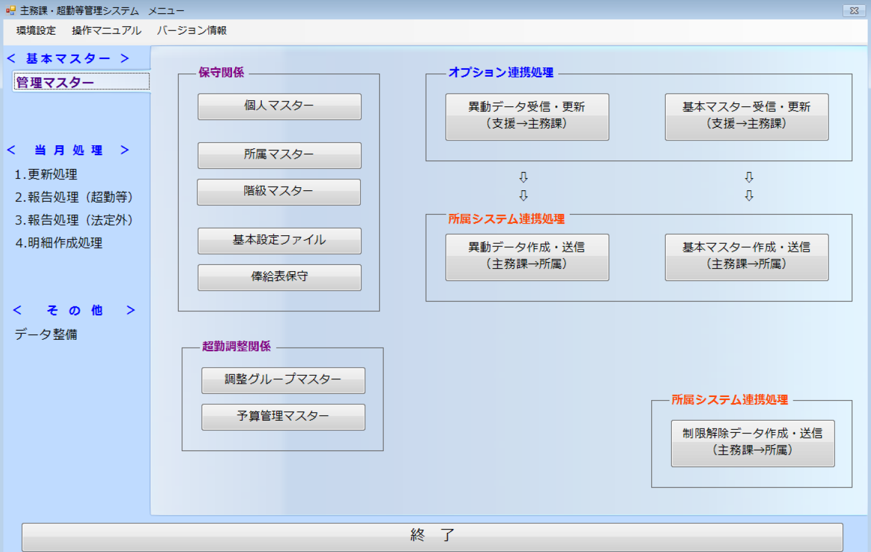Run 異動データ受信・更新 (支援→主務課)
The height and width of the screenshot is (552, 871).
point(526,117)
